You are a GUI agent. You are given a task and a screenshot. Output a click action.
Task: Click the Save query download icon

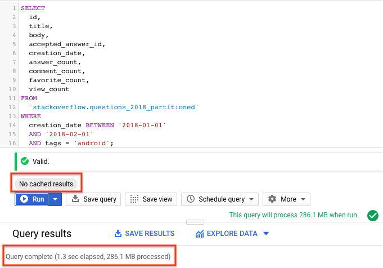tap(76, 199)
